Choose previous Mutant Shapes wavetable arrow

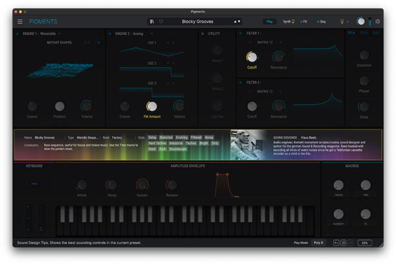click(85, 42)
